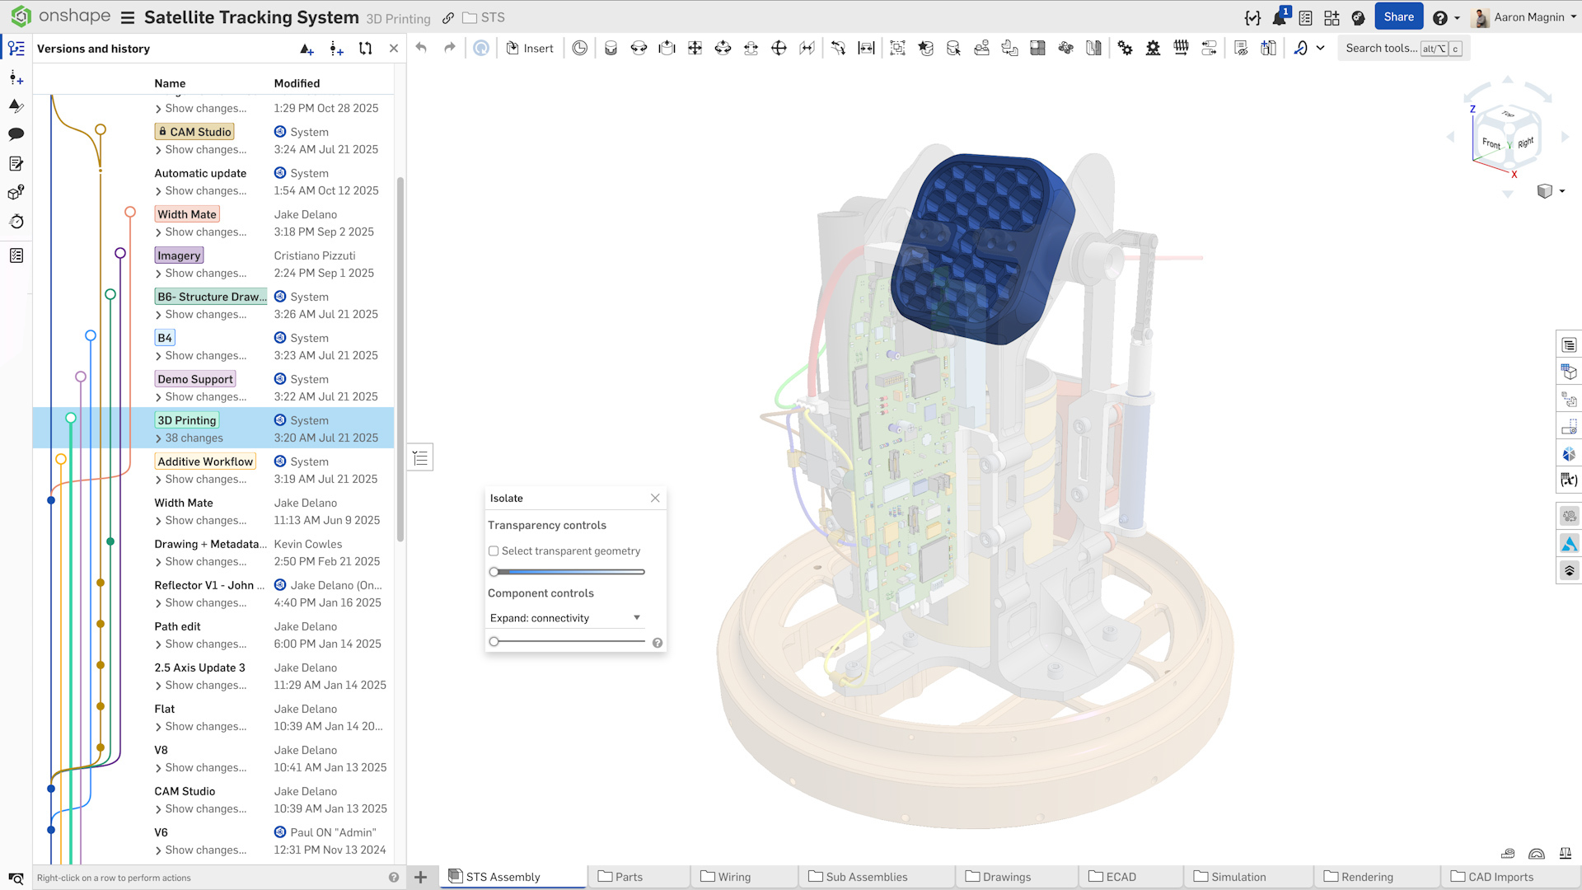The height and width of the screenshot is (890, 1582).
Task: Open the main hamburger menu next to the onshape logo
Action: click(x=127, y=17)
